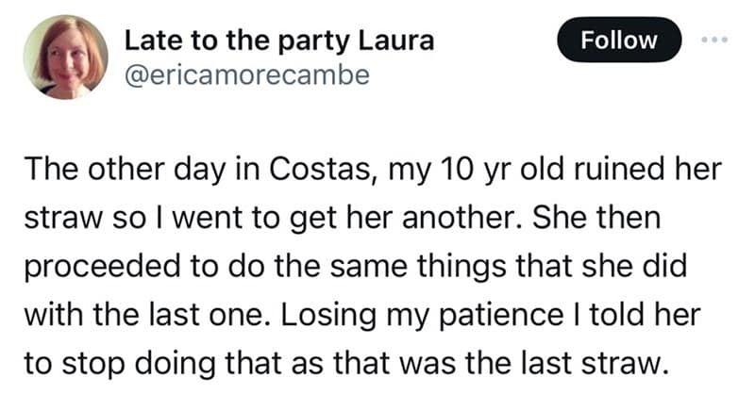
Task: Click the @ericamorecambe handle
Action: pyautogui.click(x=246, y=75)
